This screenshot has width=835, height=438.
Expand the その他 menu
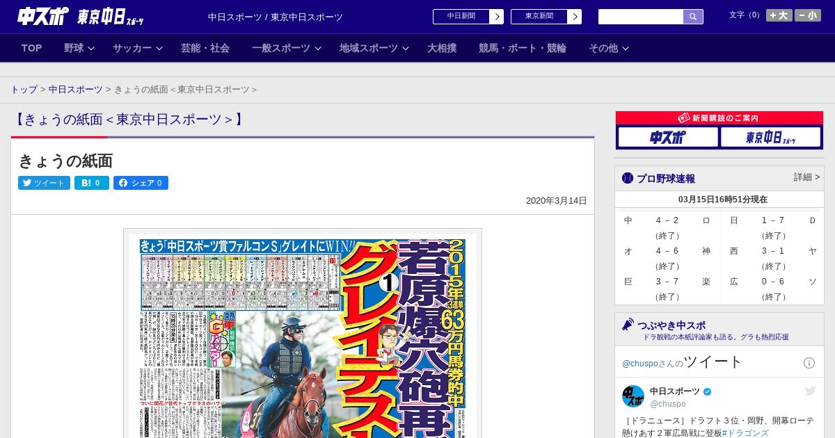609,48
